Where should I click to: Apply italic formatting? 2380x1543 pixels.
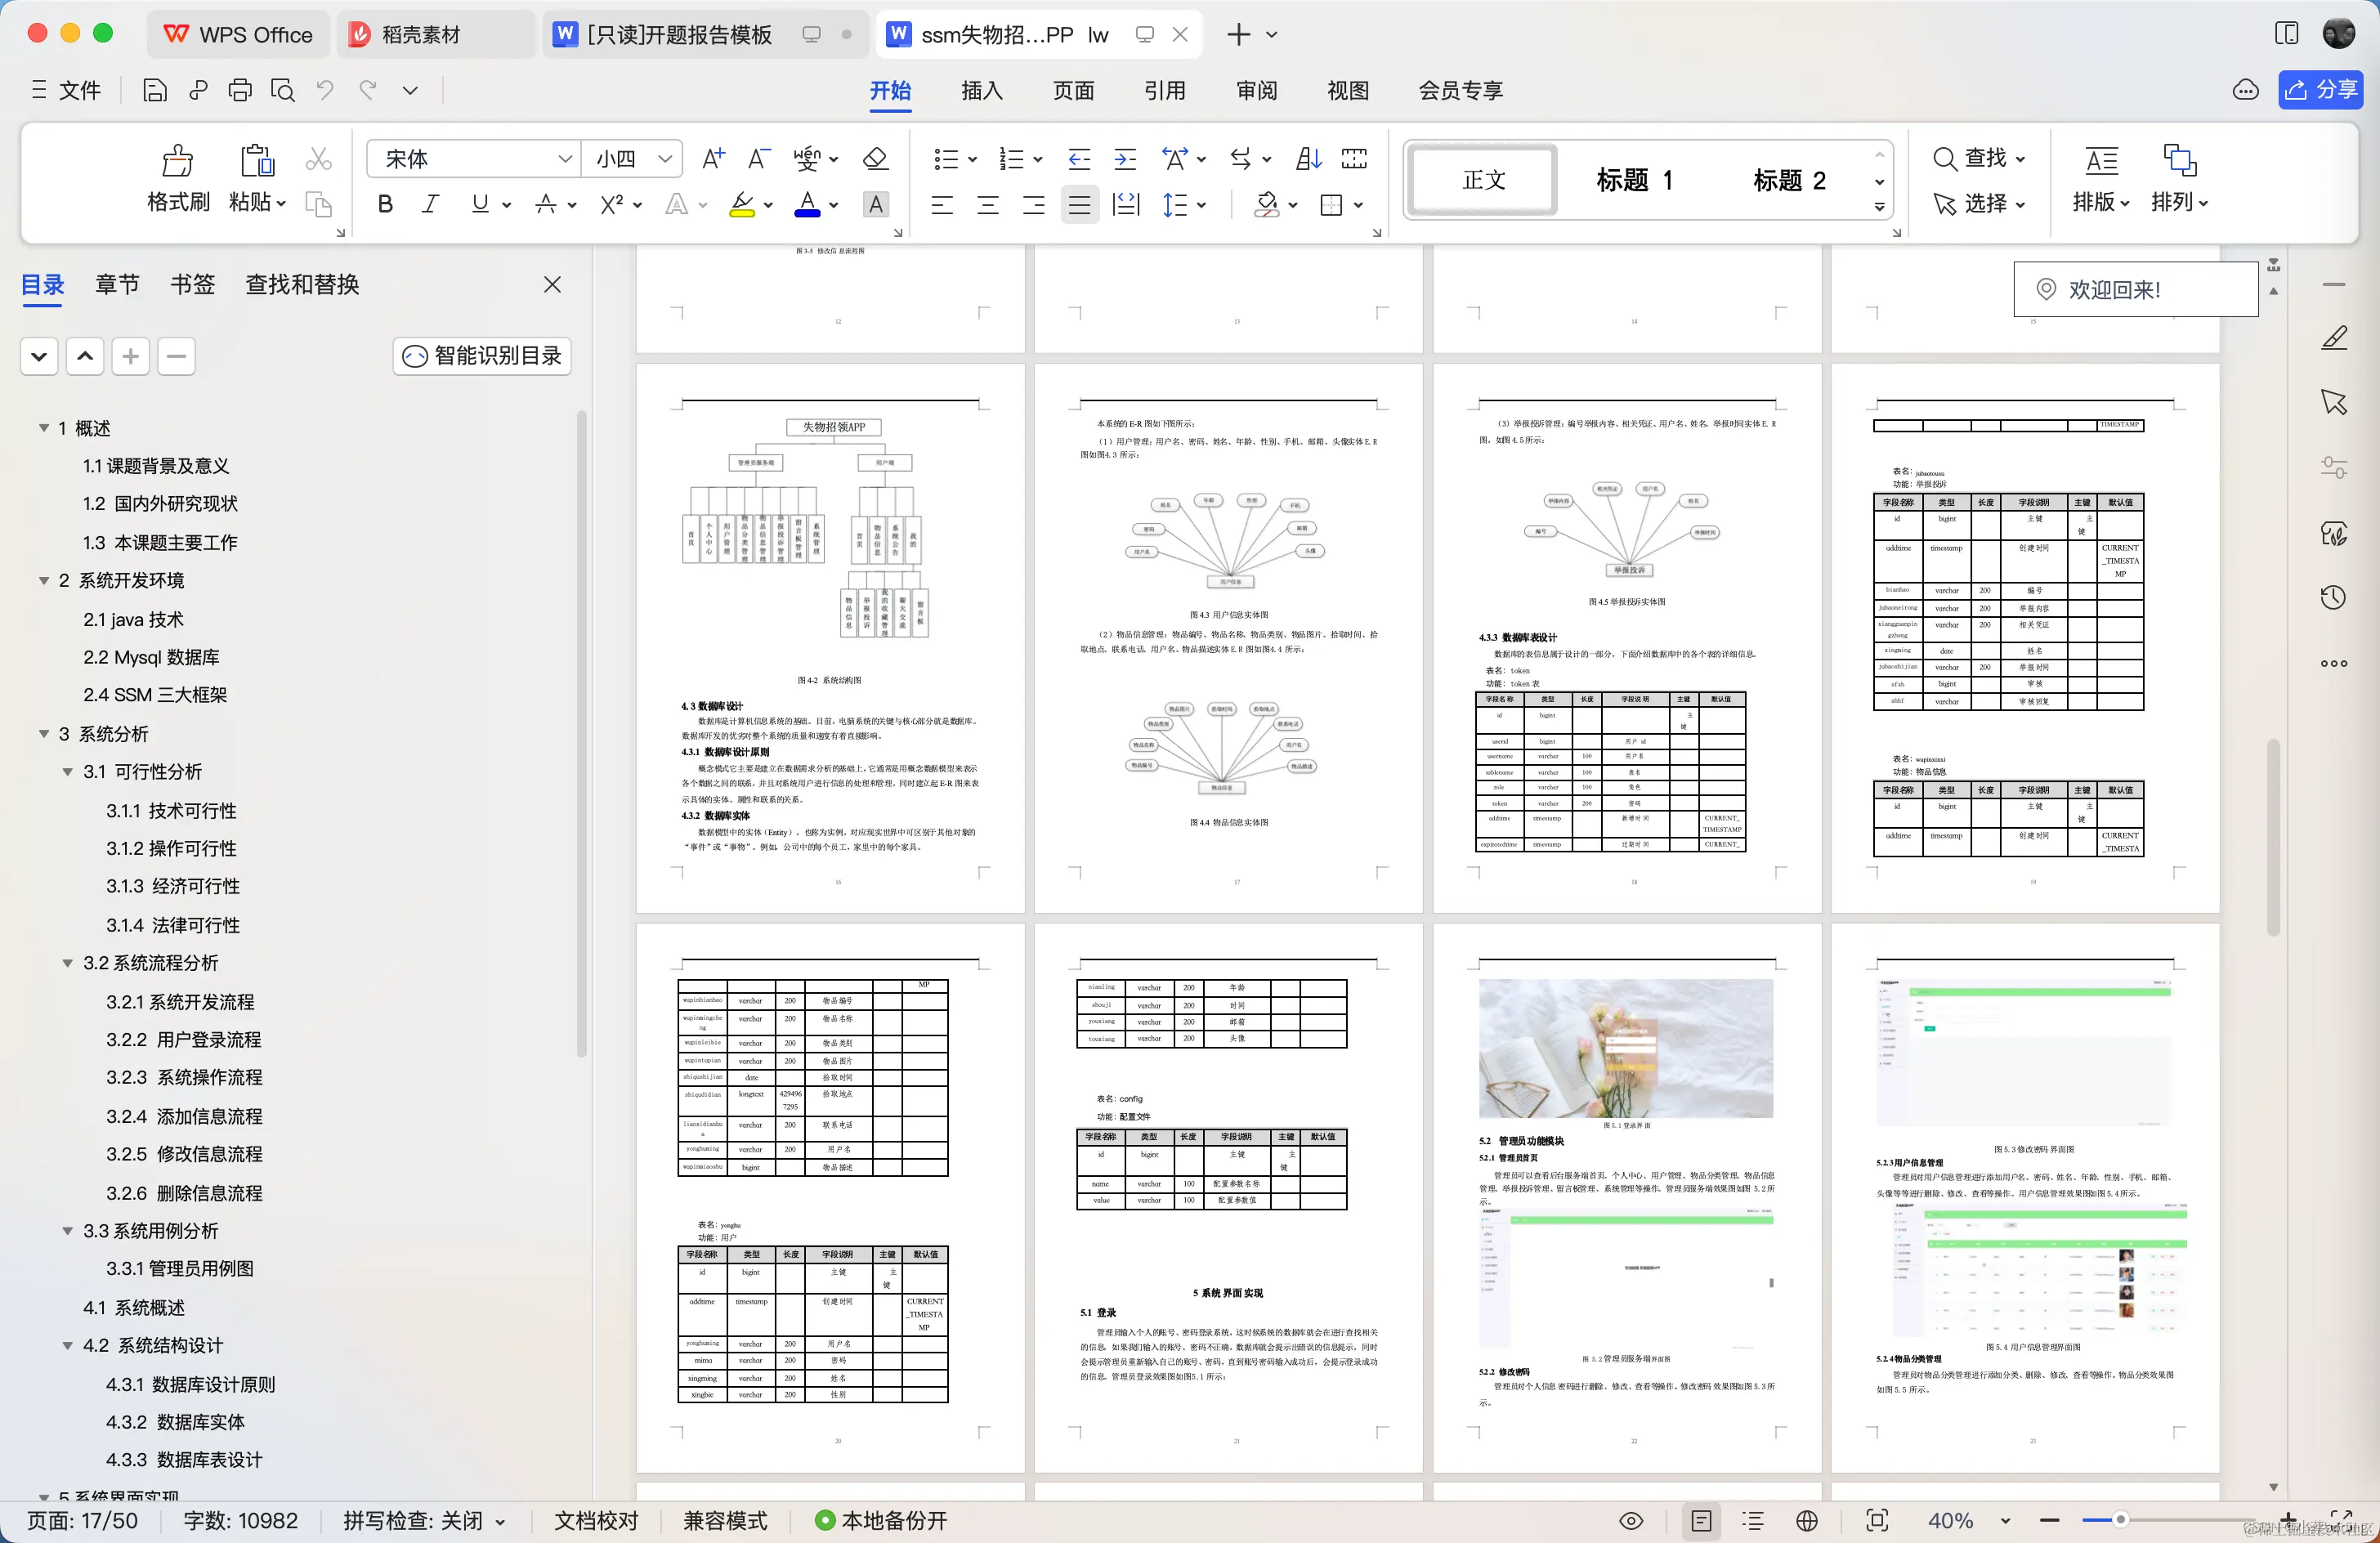click(430, 204)
